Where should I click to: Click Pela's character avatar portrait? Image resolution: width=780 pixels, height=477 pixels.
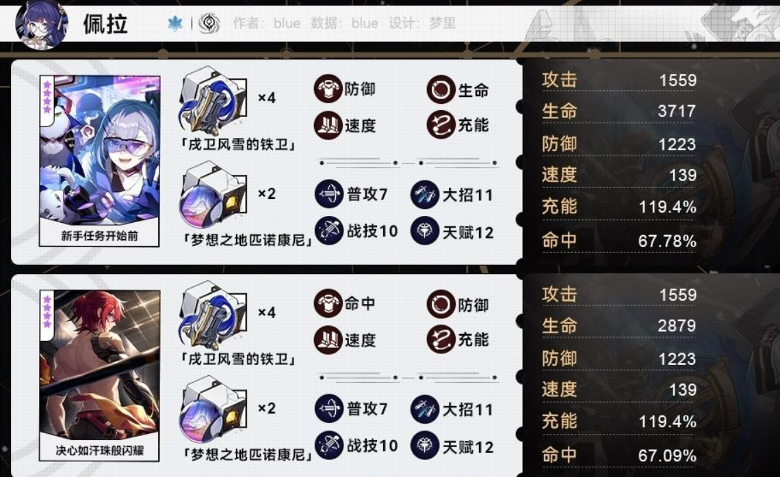(x=41, y=25)
